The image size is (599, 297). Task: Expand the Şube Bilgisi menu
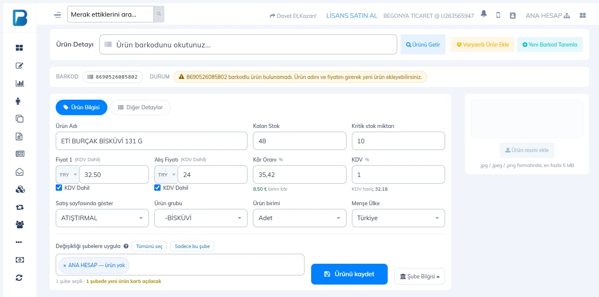[420, 277]
